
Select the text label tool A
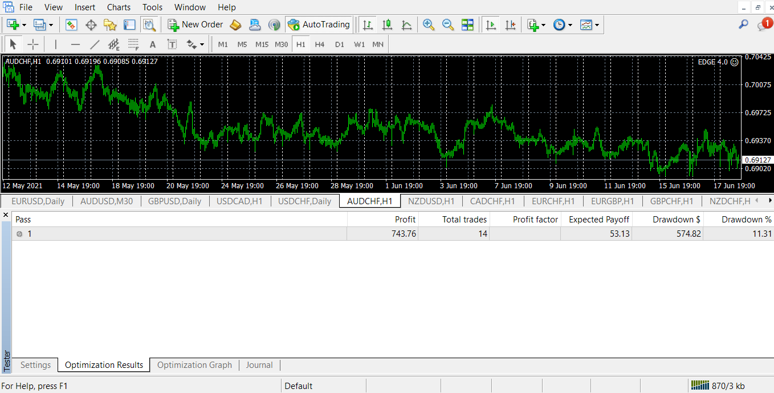(152, 44)
